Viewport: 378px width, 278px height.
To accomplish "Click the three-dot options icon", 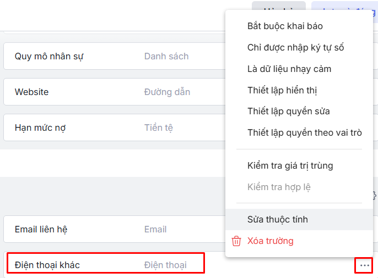I will (x=364, y=265).
